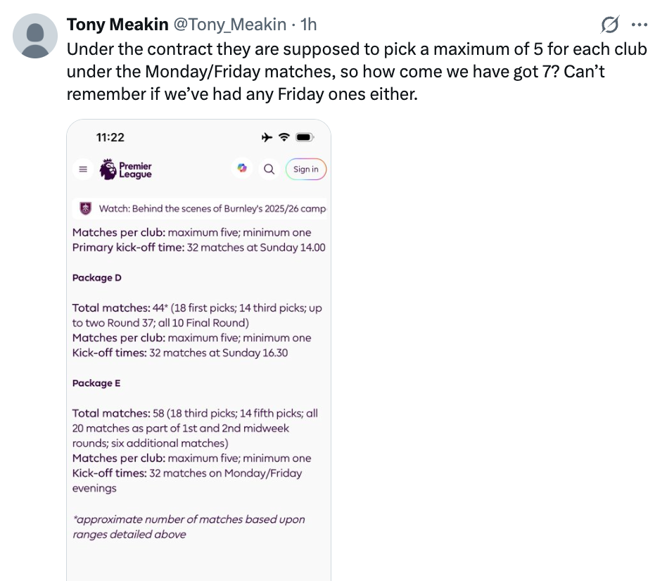The image size is (667, 581).
Task: Click the colorful circular icon beside search
Action: pos(242,169)
